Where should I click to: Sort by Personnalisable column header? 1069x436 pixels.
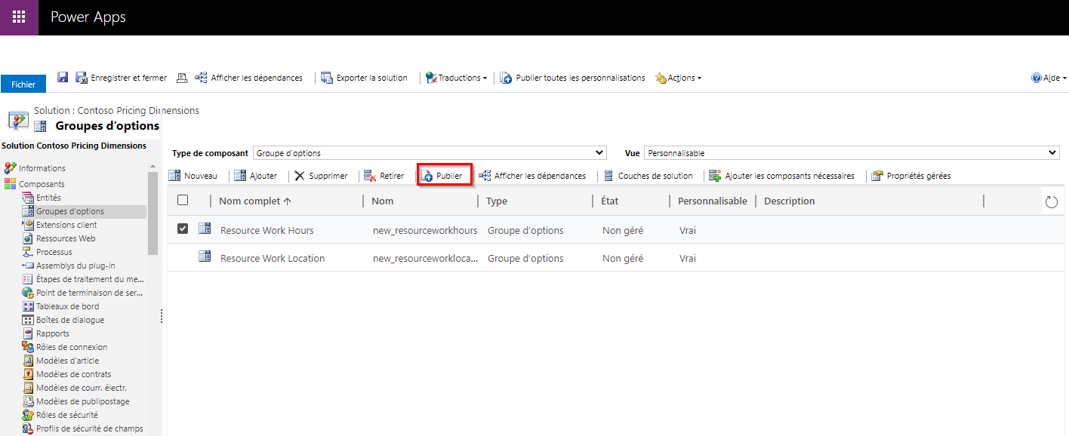coord(713,201)
